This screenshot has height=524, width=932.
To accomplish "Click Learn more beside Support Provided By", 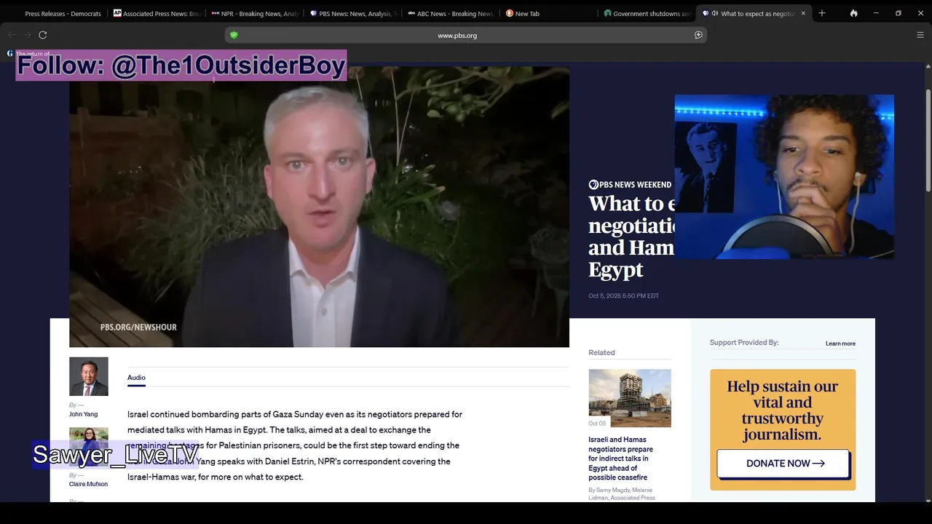I will coord(840,344).
